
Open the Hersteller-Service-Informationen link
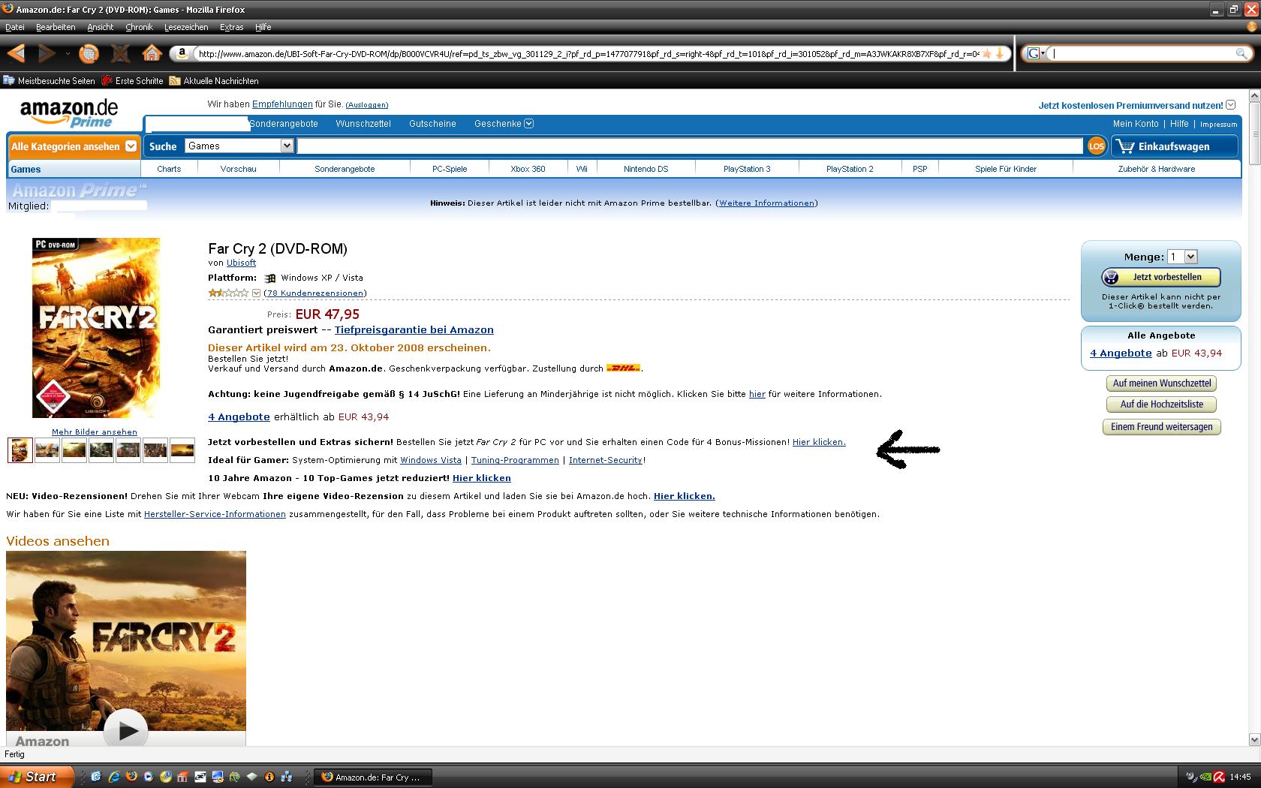coord(215,514)
